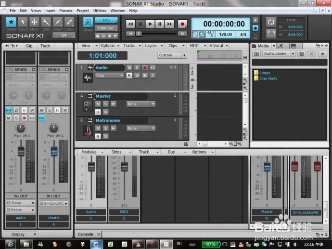Screen dimensions: 332x249
Task: Open the Utilities menu
Action: point(100,11)
